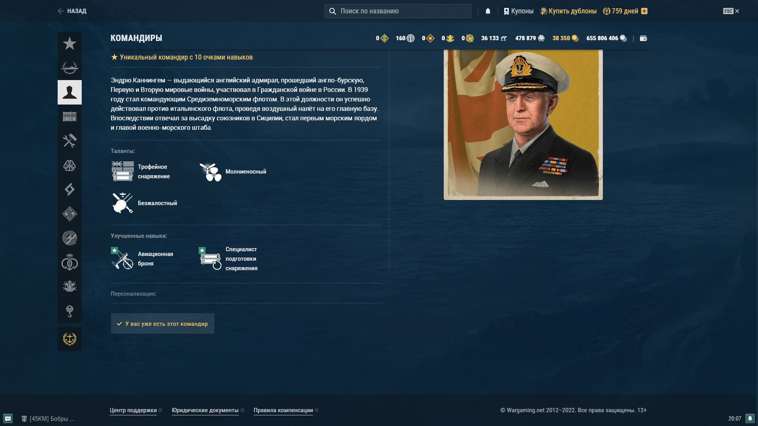Click the notifications bell in top bar
758x426 pixels.
pos(488,11)
